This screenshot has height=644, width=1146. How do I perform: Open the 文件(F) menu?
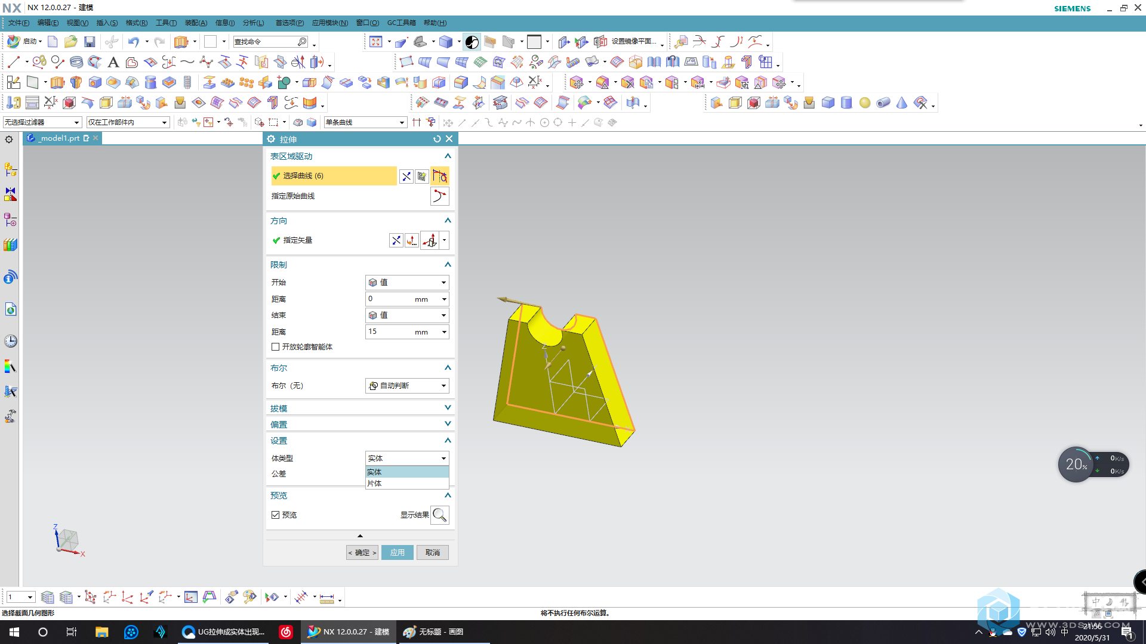pyautogui.click(x=19, y=23)
